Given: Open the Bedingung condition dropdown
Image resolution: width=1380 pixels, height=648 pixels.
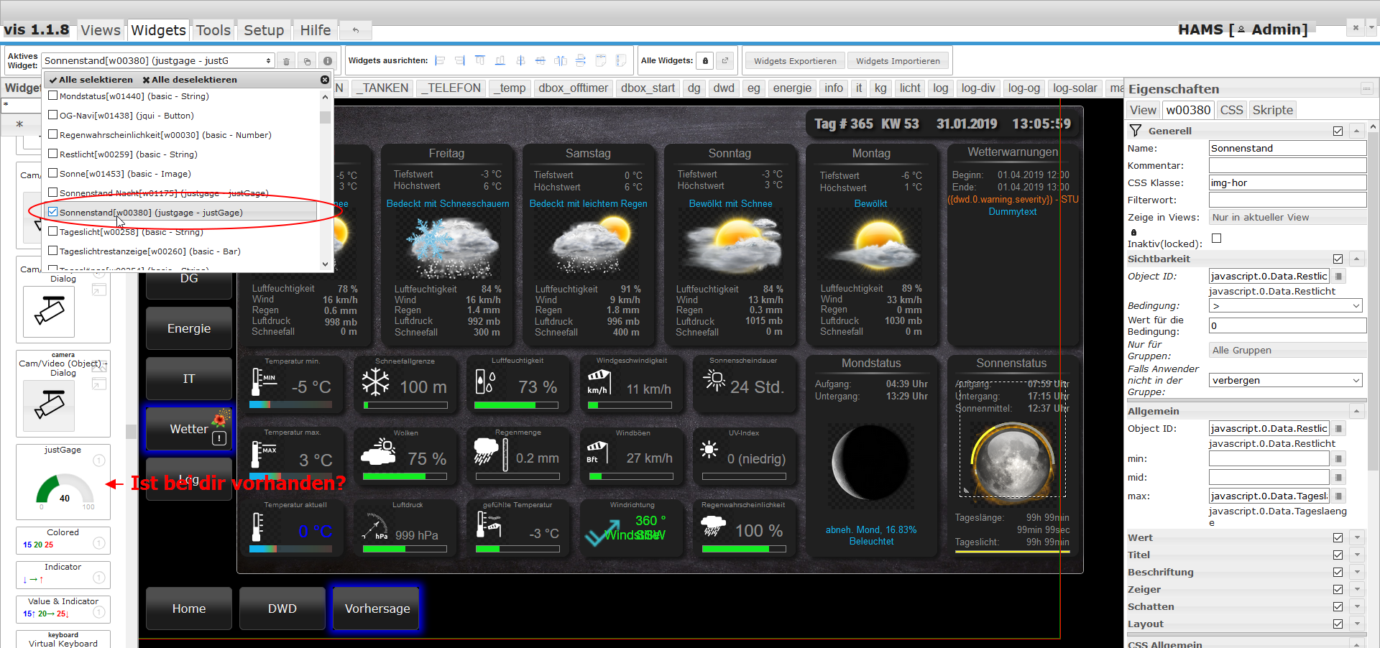Looking at the screenshot, I should [1286, 306].
